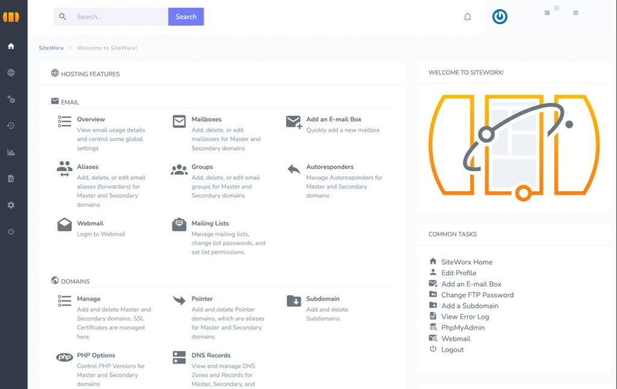Click the power icon in the left sidebar
The image size is (617, 389).
[11, 231]
